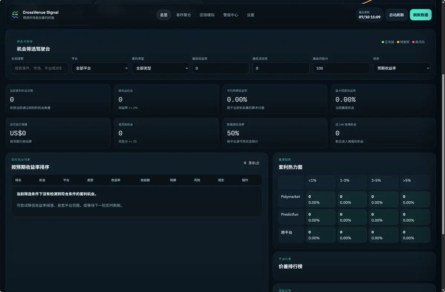The image size is (445, 292).
Task: Select the 高收益机会 stat card
Action: (x=166, y=99)
